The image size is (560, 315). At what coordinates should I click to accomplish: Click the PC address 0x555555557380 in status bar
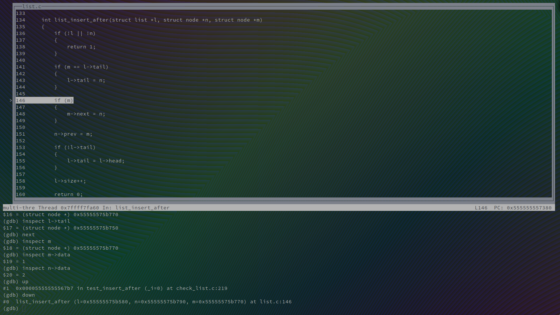tap(529, 208)
